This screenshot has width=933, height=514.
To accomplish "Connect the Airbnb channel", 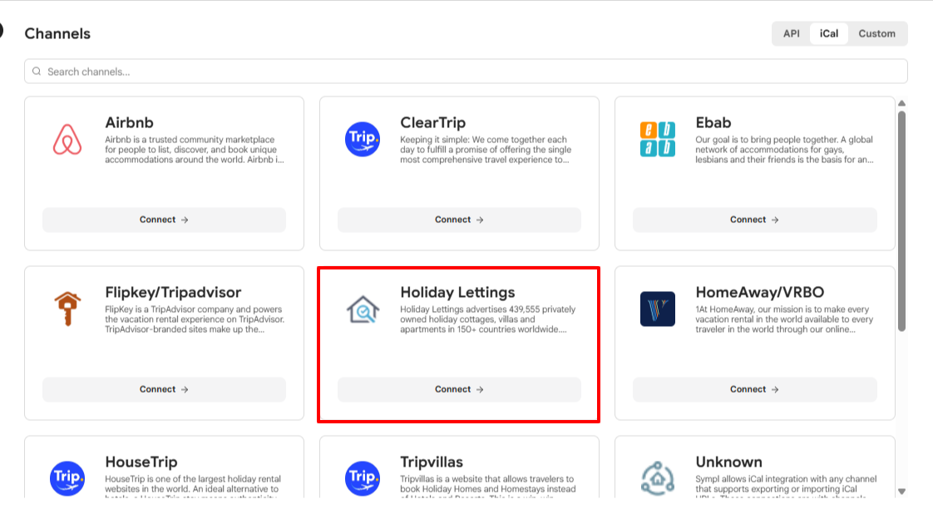I will [x=164, y=220].
